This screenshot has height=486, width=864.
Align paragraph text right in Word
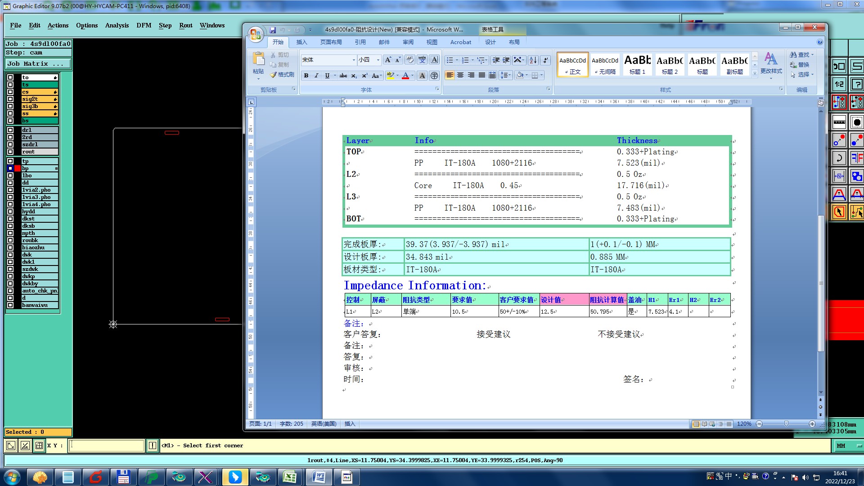(471, 75)
